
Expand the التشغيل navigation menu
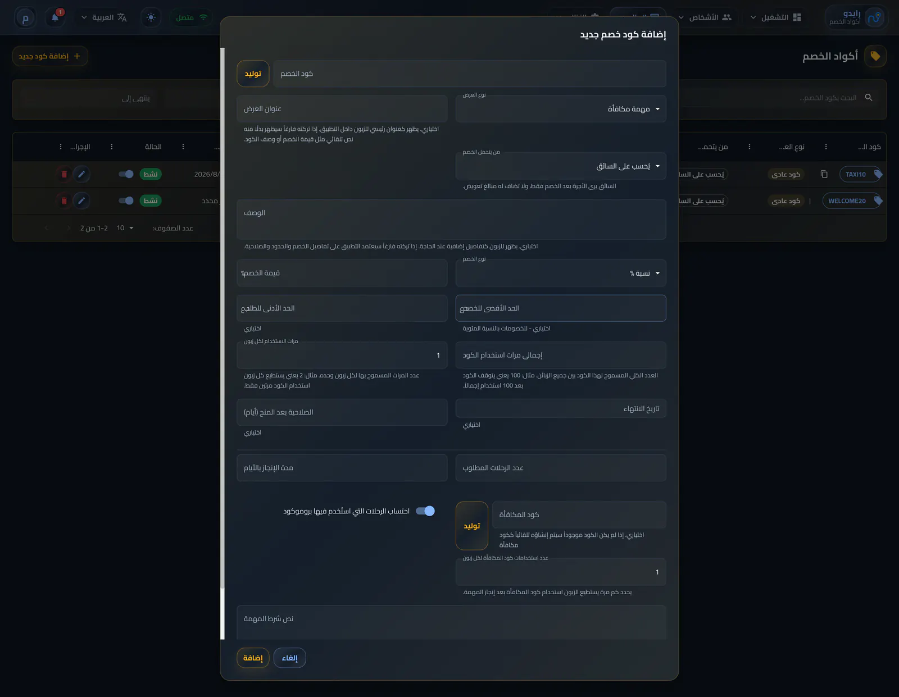coord(776,17)
